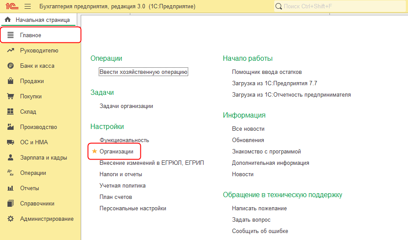Click the Отчеты bar chart icon
This screenshot has height=240, width=408.
click(x=11, y=188)
